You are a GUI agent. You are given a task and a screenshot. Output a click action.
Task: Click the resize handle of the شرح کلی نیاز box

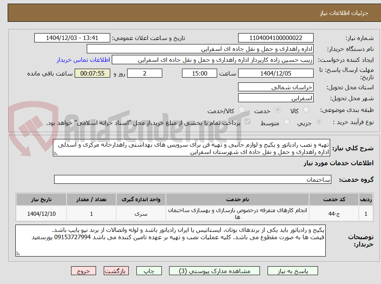(55, 154)
